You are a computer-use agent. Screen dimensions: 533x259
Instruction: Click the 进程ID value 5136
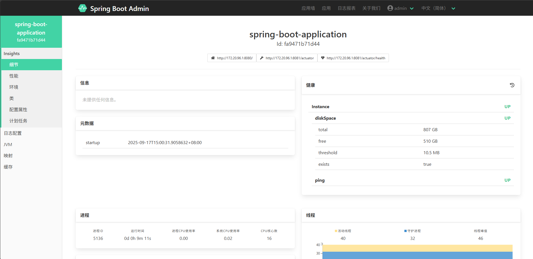[98, 238]
